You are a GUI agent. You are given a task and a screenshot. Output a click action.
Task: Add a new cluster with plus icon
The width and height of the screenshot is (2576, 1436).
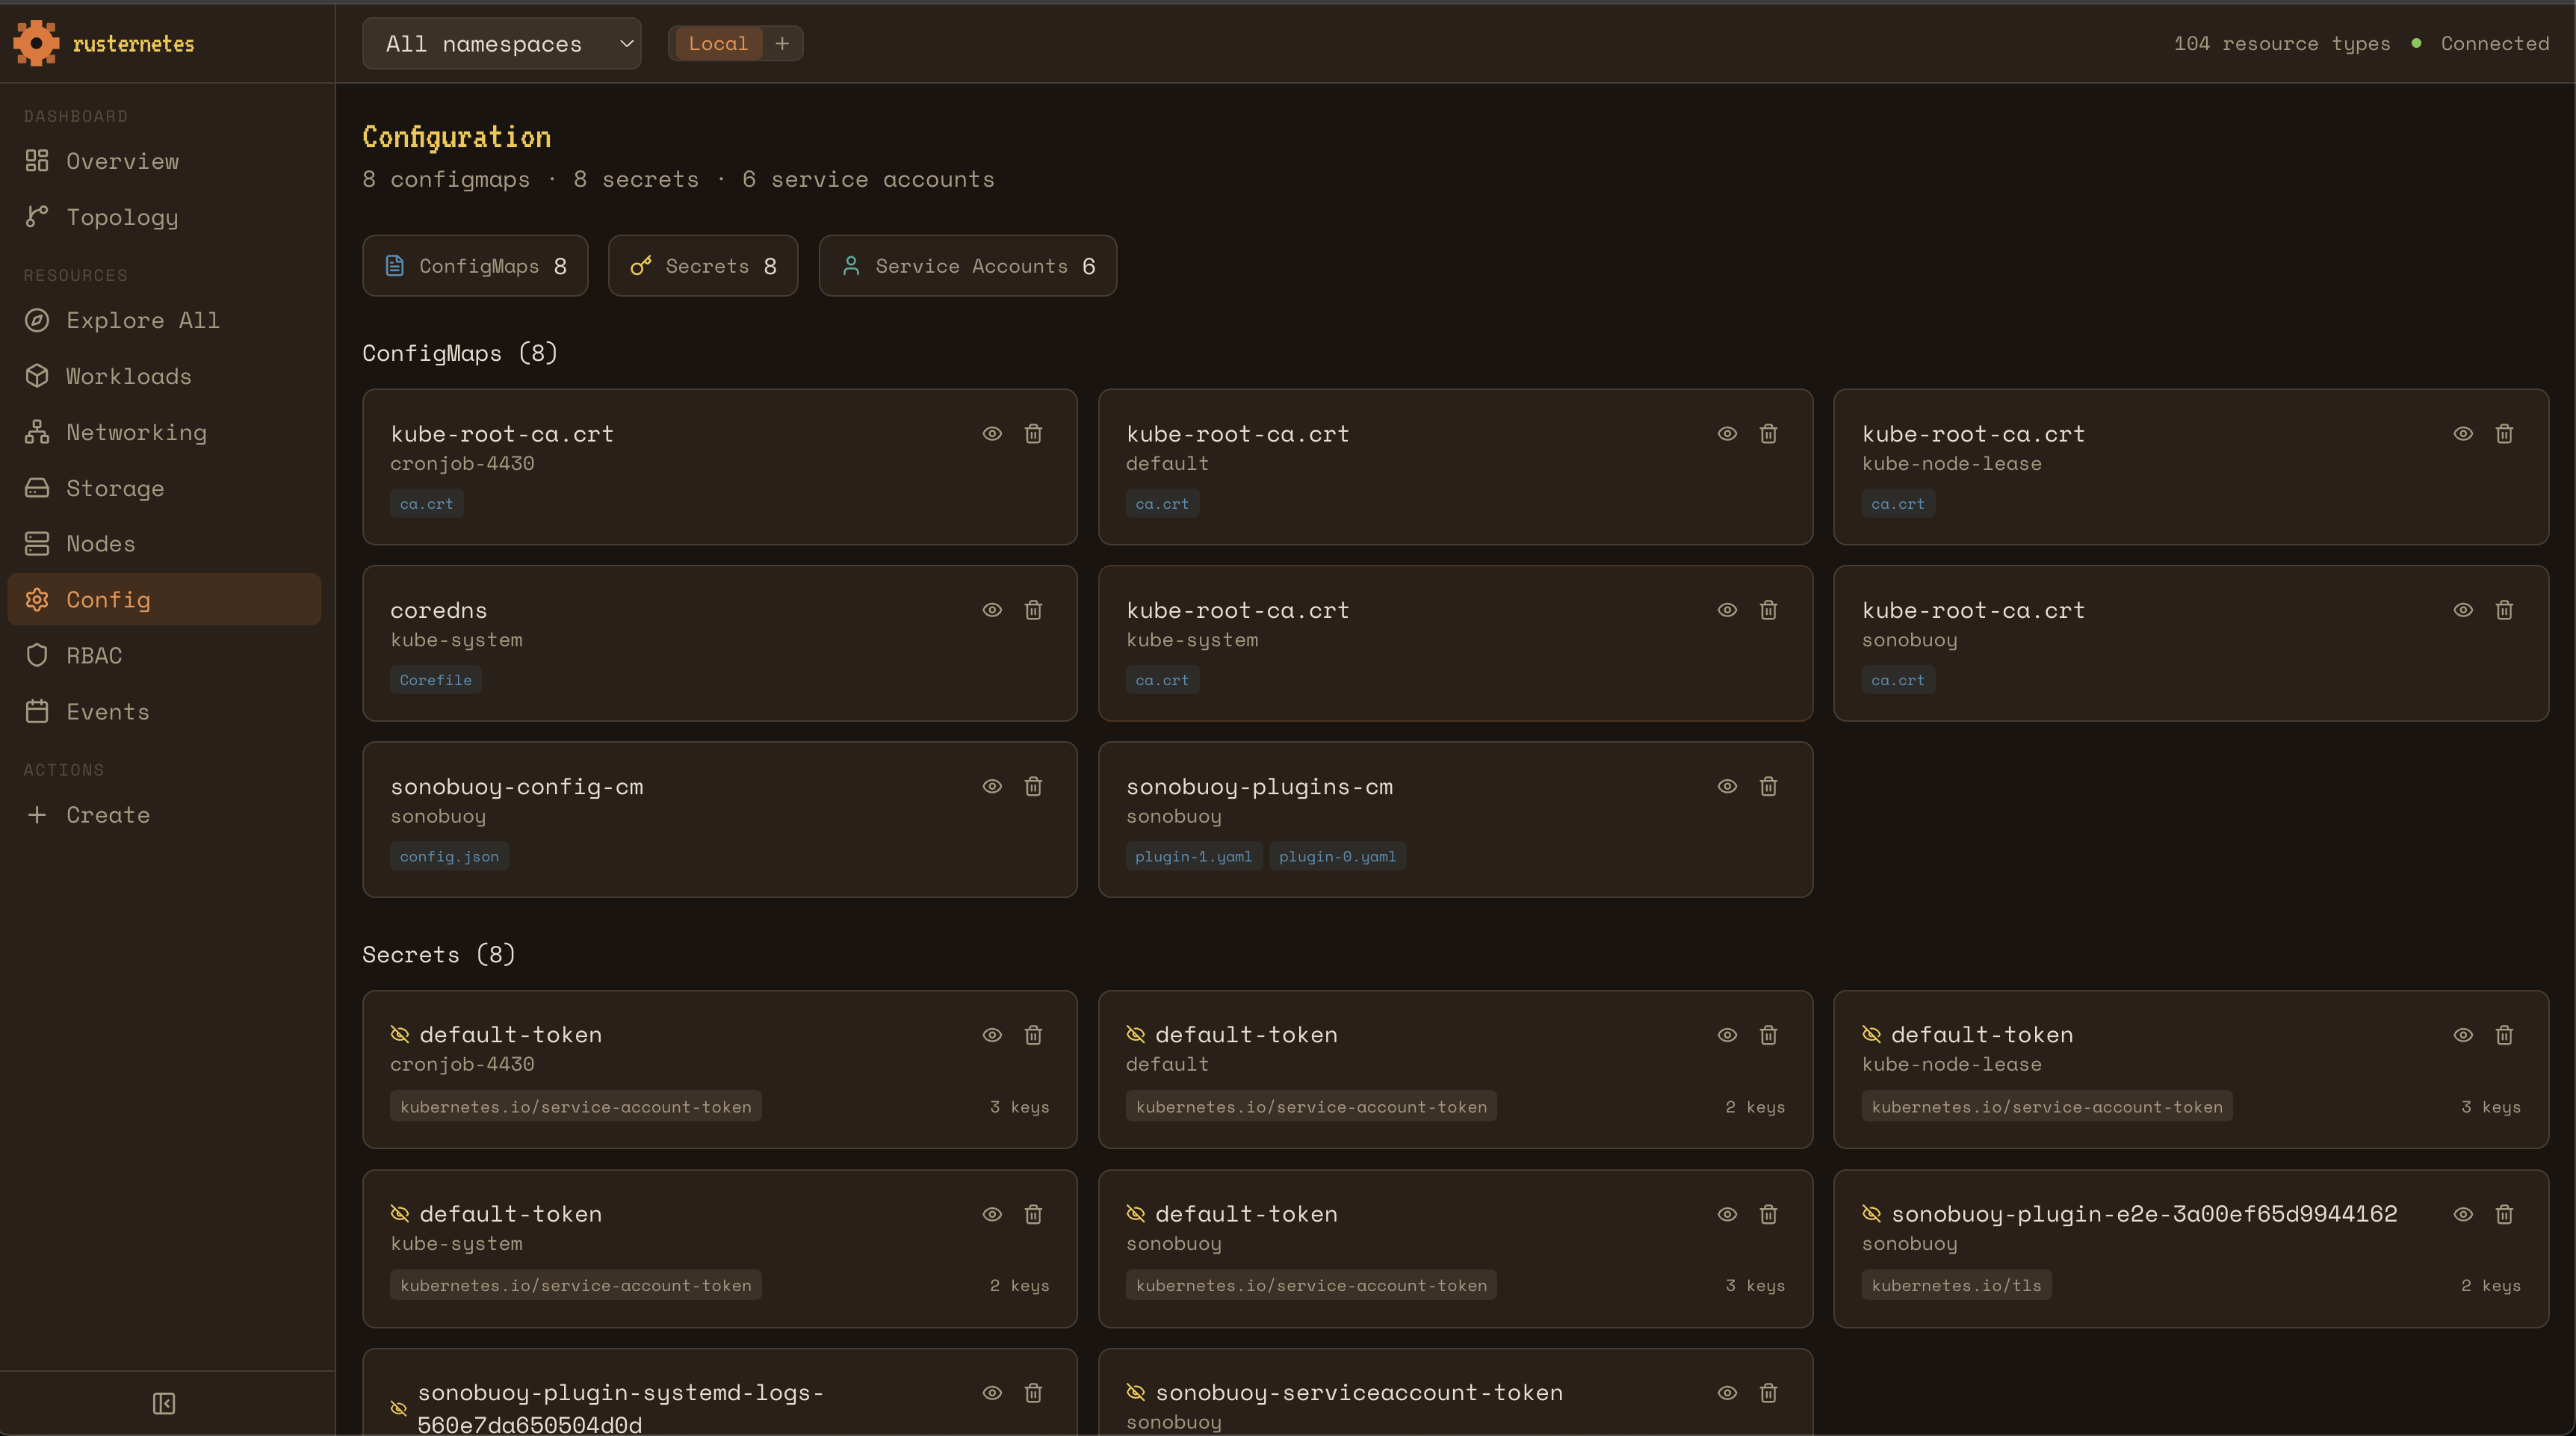point(782,43)
